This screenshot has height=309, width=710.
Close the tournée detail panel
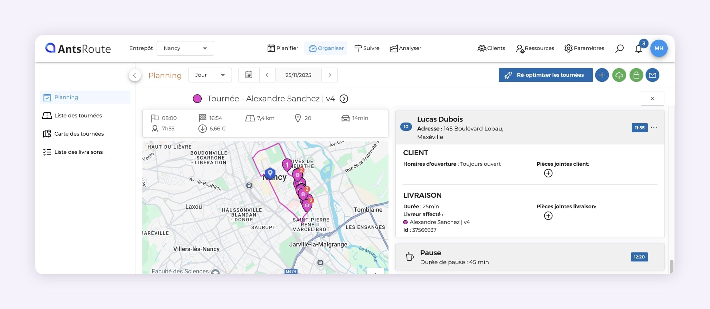[x=652, y=99]
